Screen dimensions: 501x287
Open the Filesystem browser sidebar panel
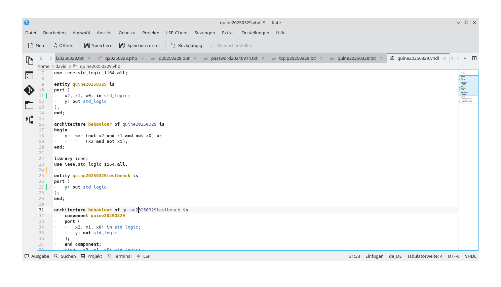coord(29,105)
